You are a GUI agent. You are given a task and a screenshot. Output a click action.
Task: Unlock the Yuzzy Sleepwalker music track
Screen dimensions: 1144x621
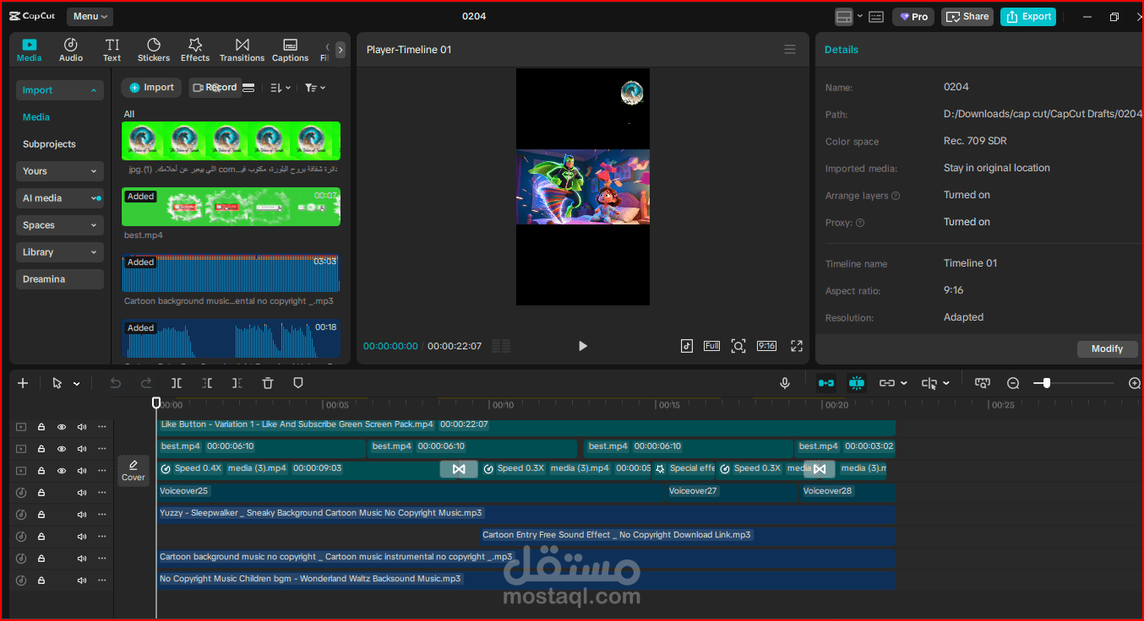pos(41,515)
